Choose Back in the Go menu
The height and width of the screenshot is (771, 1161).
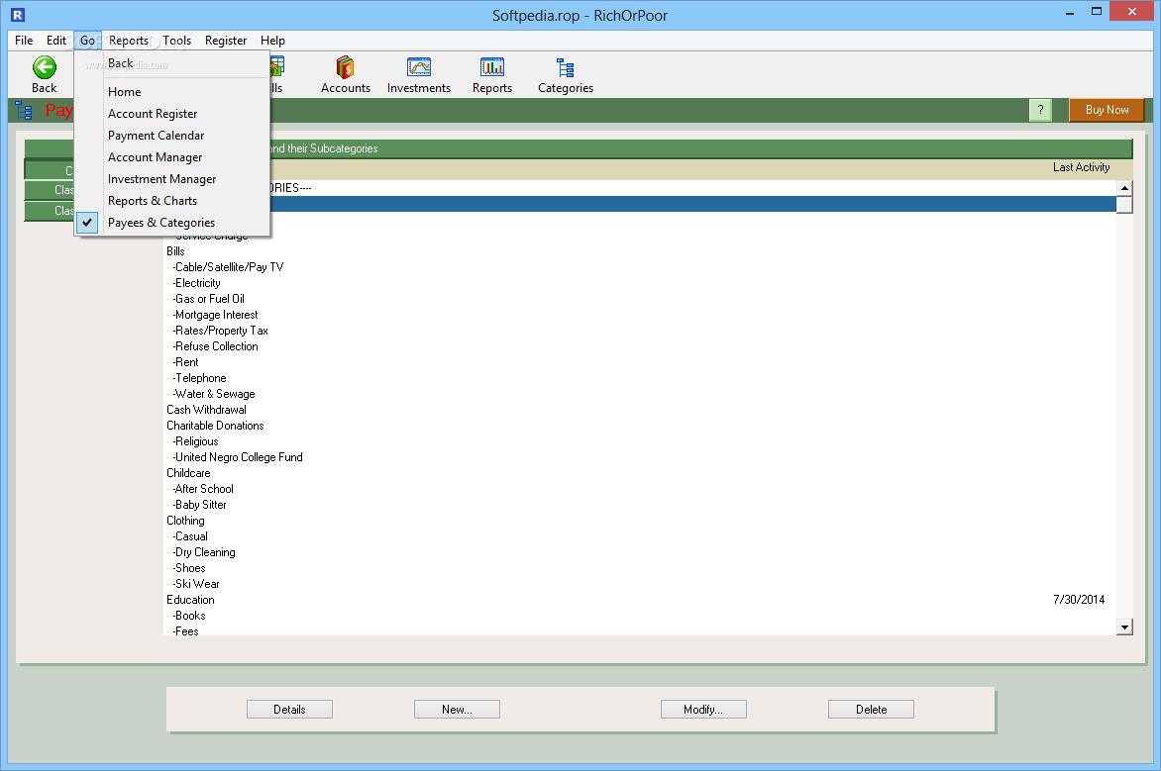[171, 63]
